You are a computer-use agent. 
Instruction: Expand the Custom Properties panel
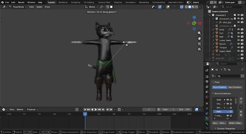(215, 129)
